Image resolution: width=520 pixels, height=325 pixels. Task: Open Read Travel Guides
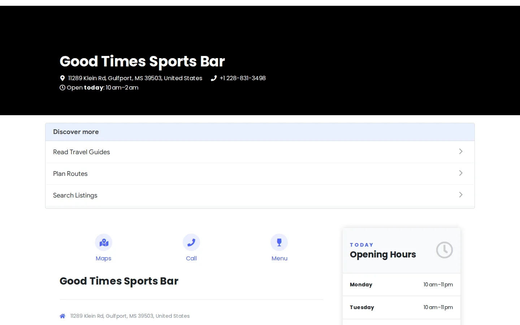tap(260, 152)
